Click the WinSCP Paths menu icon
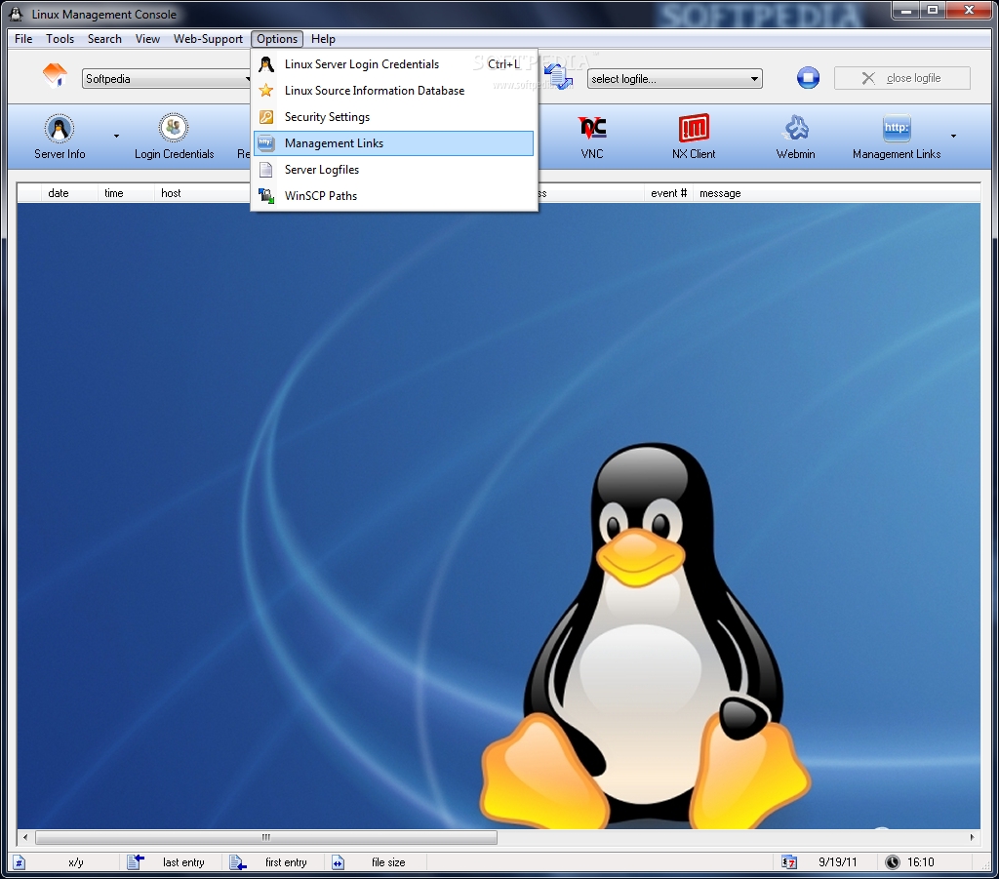This screenshot has width=999, height=879. click(x=266, y=195)
